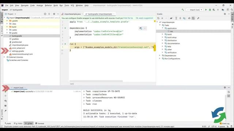The image size is (234, 131).
Task: Click Execute Gradle Task elephant icon
Action: point(171,18)
